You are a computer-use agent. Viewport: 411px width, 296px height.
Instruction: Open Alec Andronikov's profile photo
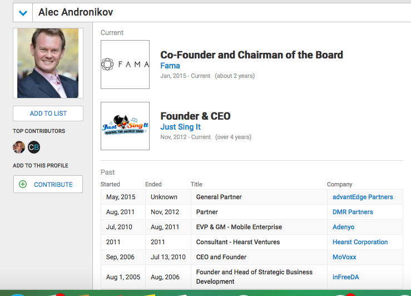pyautogui.click(x=48, y=63)
